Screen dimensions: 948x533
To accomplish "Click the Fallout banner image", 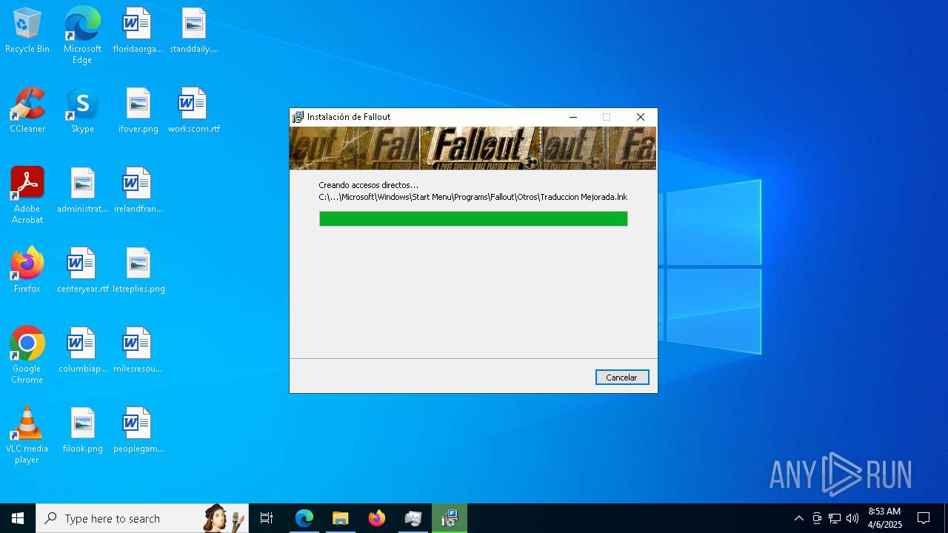I will tap(473, 148).
